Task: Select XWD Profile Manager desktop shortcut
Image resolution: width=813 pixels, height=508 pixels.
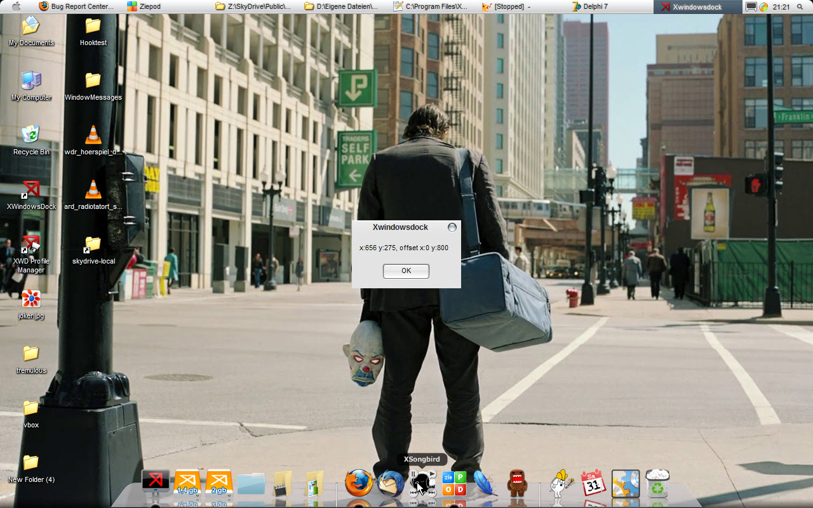Action: tap(31, 254)
